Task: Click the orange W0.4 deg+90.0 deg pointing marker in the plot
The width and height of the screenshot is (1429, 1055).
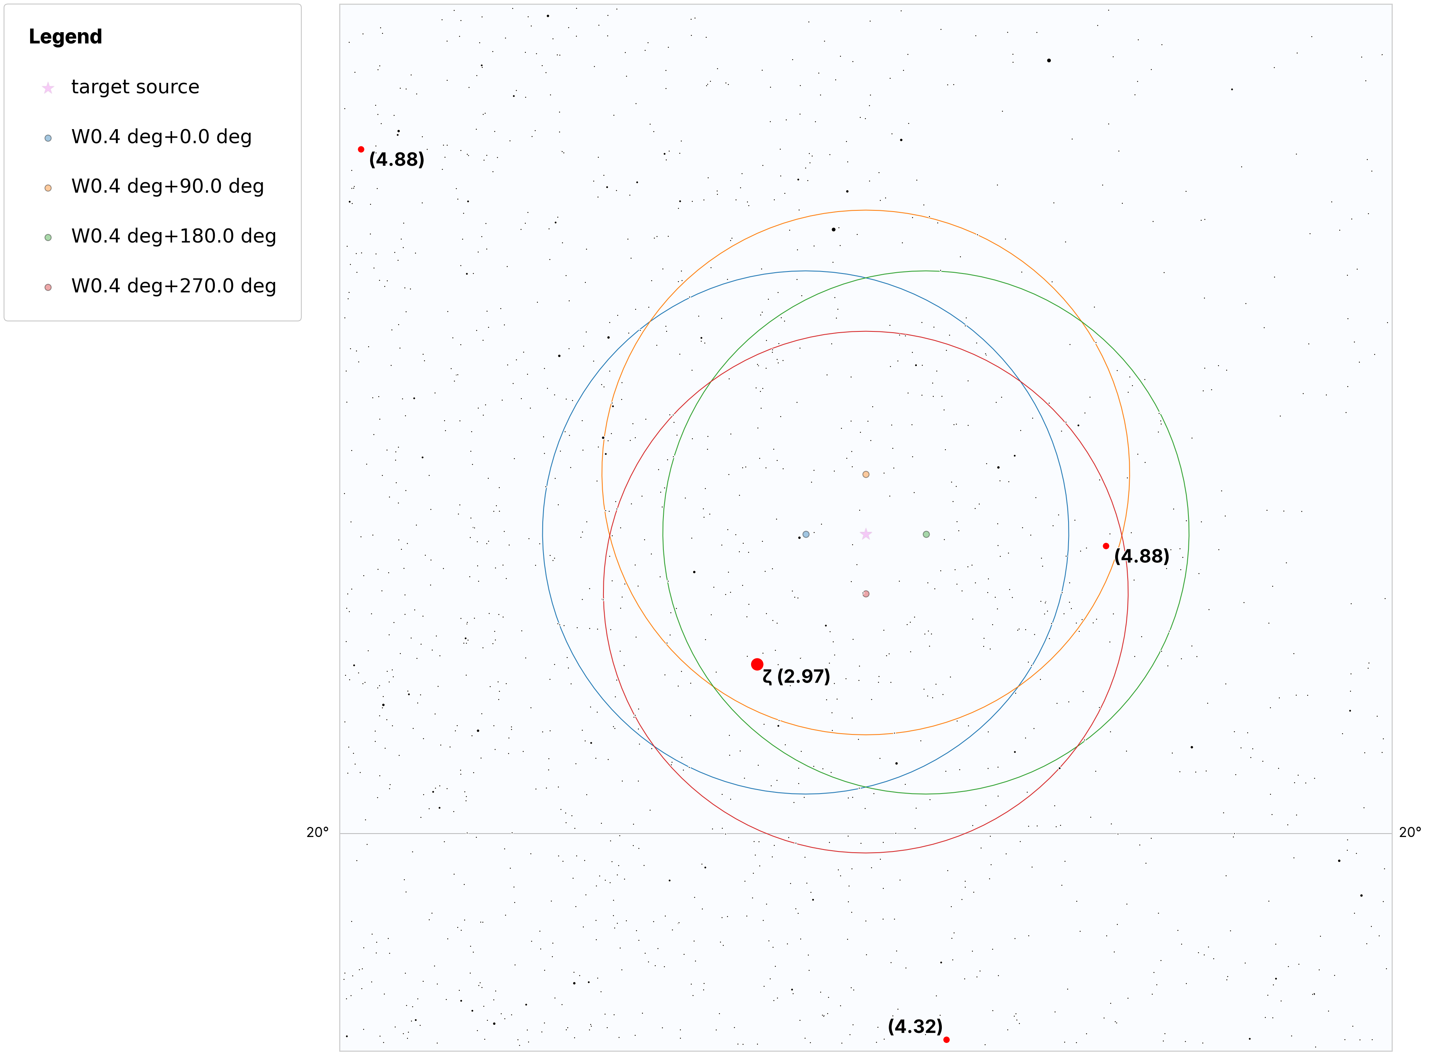Action: tap(866, 475)
